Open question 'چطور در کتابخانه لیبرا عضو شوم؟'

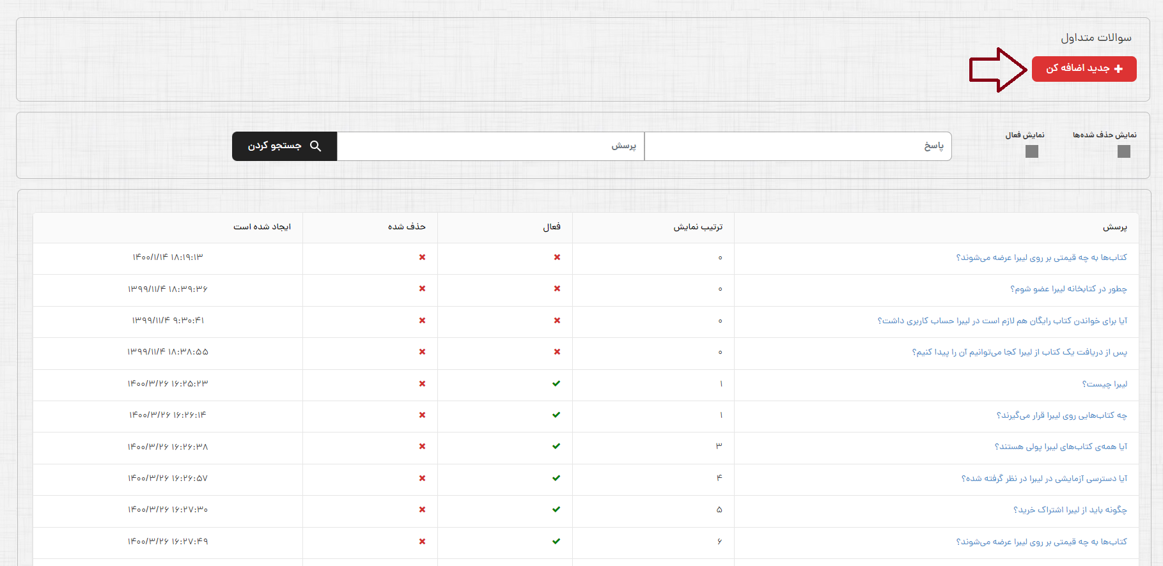tap(1068, 289)
